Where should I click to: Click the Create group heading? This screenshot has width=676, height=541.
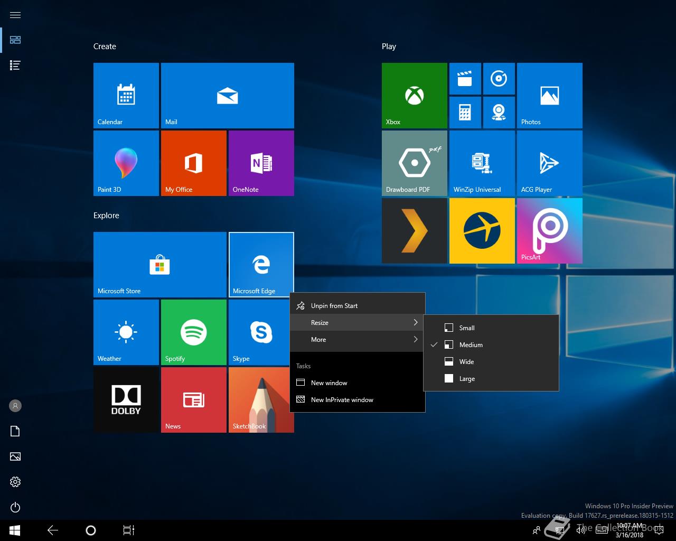pos(105,46)
